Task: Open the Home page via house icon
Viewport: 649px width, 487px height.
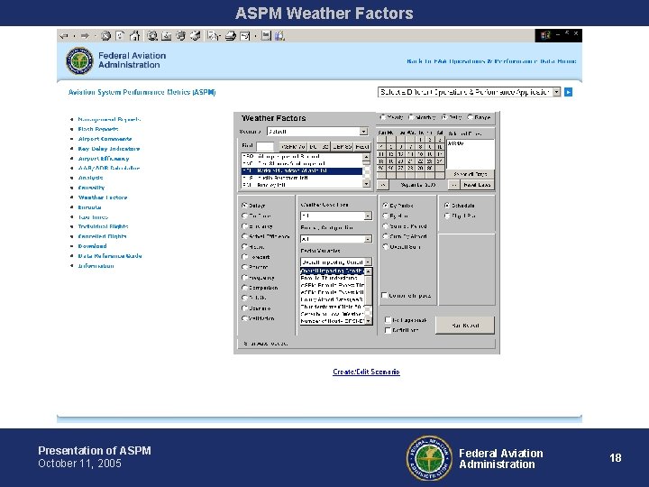Action: (x=134, y=36)
